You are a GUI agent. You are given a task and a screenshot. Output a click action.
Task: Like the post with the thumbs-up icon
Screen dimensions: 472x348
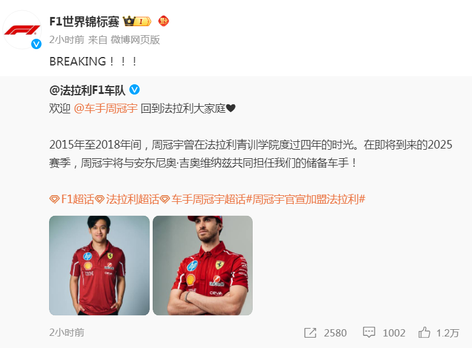tap(424, 333)
